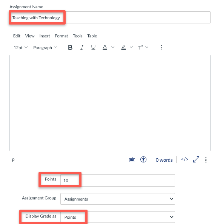Image resolution: width=220 pixels, height=224 pixels.
Task: Open the Table menu
Action: [x=92, y=36]
